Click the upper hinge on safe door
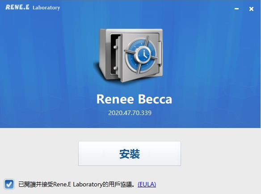Image resolution: width=261 pixels, height=194 pixels. pyautogui.click(x=115, y=47)
